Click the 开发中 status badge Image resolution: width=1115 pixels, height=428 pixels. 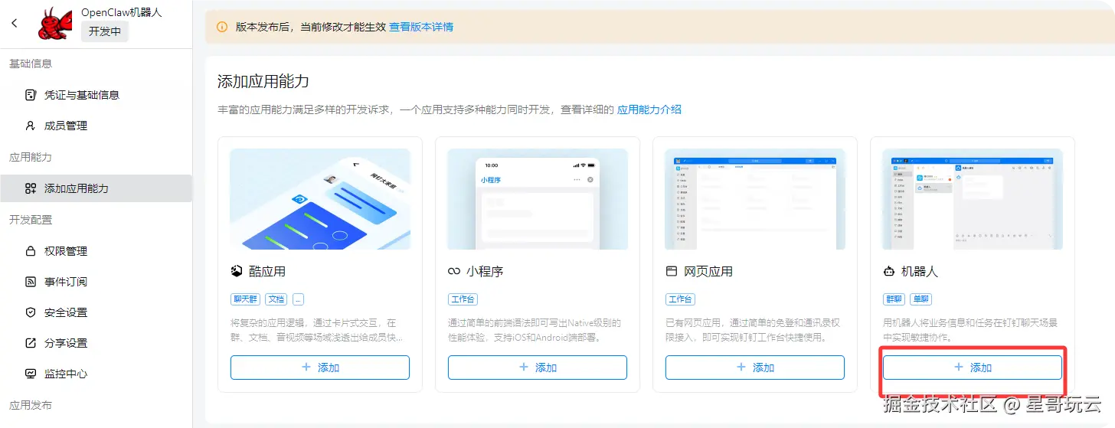click(x=105, y=31)
